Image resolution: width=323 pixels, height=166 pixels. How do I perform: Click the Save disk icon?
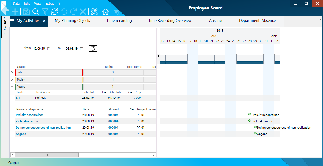tap(26, 12)
